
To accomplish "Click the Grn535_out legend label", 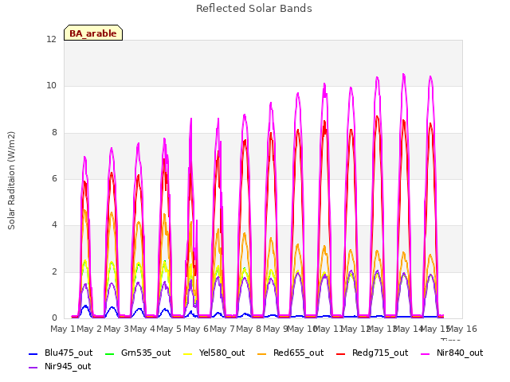I will click(146, 353).
